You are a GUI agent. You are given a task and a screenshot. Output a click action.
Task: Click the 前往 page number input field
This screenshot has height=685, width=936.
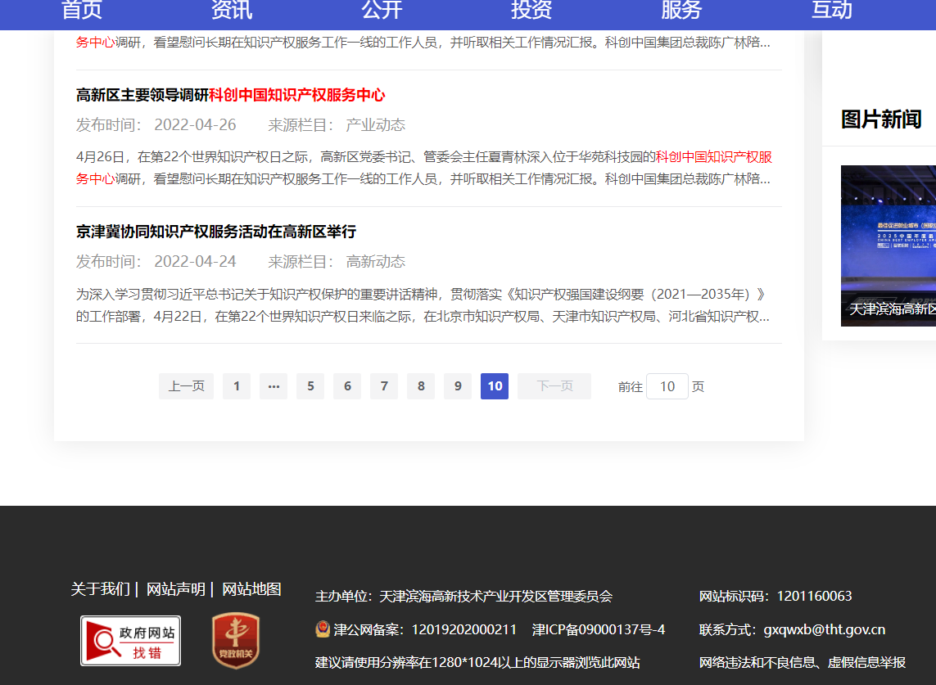point(667,386)
